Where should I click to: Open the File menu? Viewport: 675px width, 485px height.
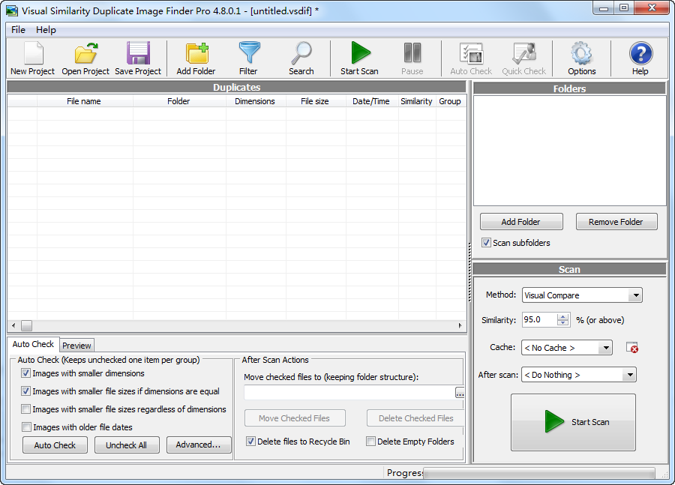[18, 30]
